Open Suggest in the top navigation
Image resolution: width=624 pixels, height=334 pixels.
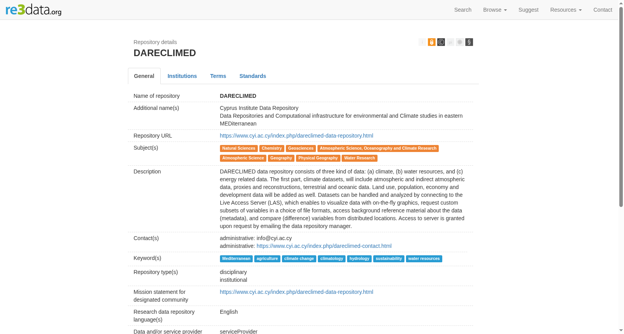[528, 10]
